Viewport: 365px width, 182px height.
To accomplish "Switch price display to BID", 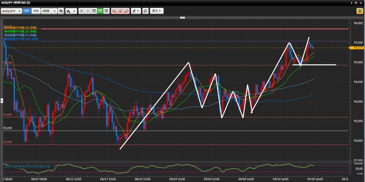I will (27, 11).
